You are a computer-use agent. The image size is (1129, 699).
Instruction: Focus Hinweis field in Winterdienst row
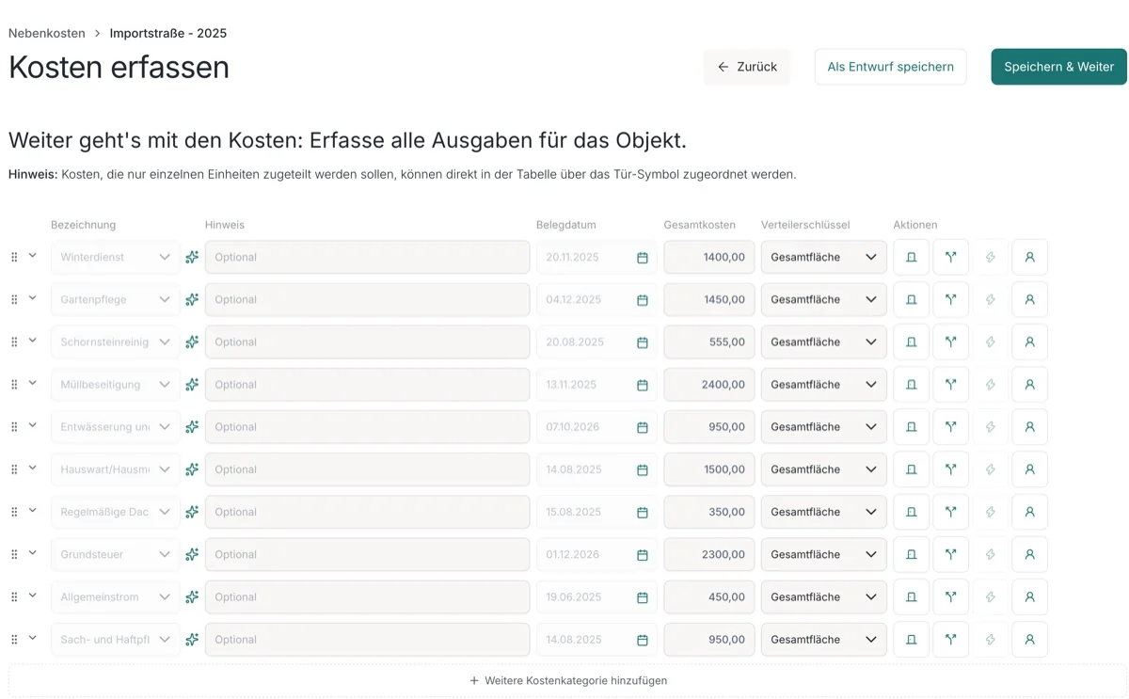pyautogui.click(x=367, y=257)
